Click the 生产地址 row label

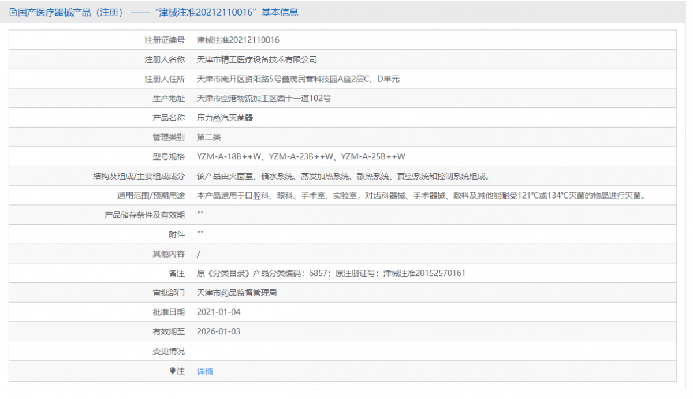169,99
